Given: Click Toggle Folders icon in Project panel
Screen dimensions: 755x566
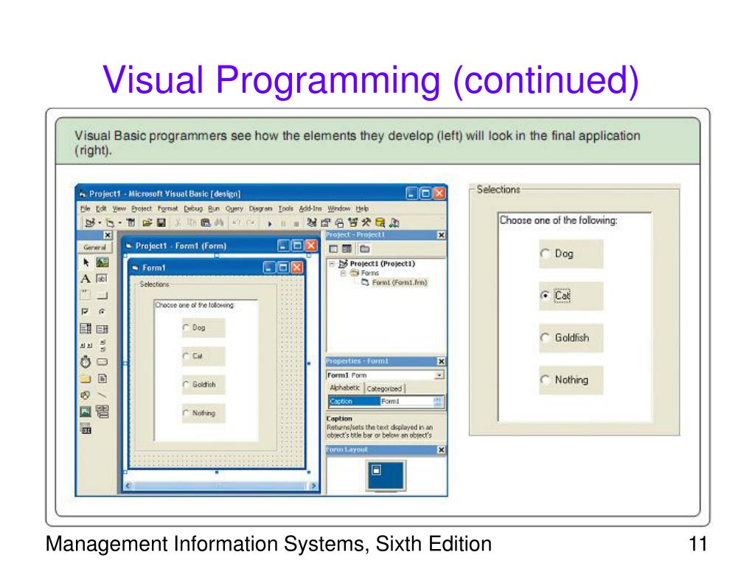Looking at the screenshot, I should click(x=364, y=249).
